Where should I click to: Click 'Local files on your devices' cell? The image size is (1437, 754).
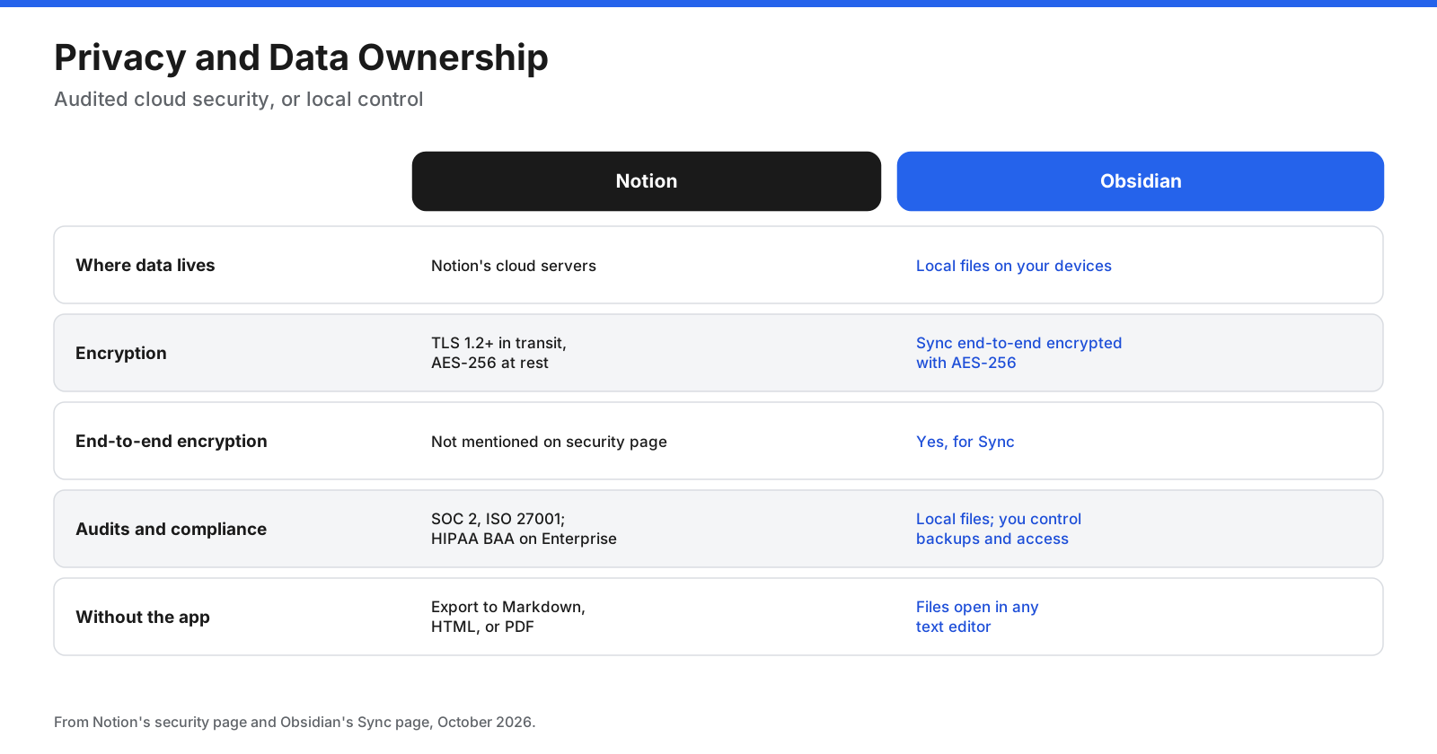(1014, 266)
